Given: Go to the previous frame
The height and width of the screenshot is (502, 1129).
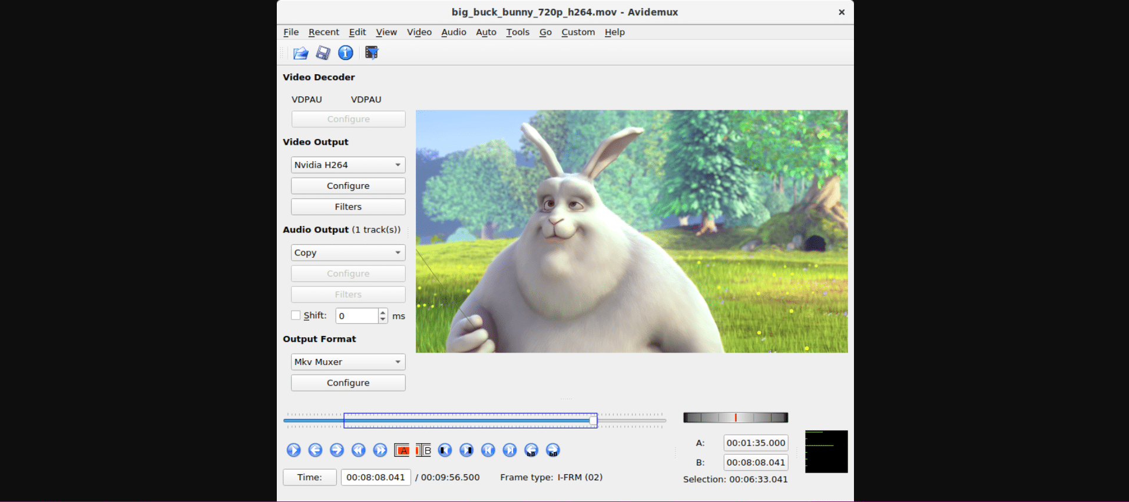Looking at the screenshot, I should [x=315, y=450].
